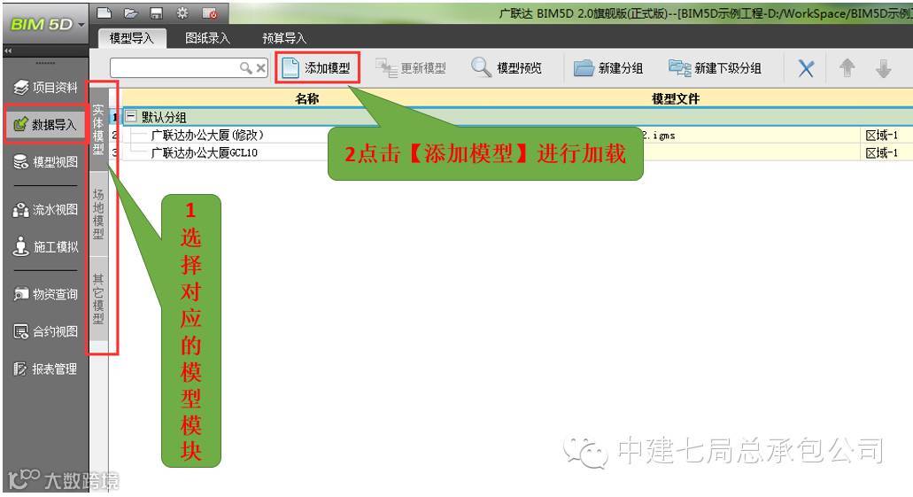
Task: Click the open folder icon in title bar
Action: (130, 12)
